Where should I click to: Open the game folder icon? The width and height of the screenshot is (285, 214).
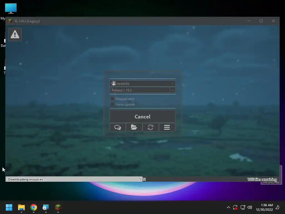pos(134,127)
